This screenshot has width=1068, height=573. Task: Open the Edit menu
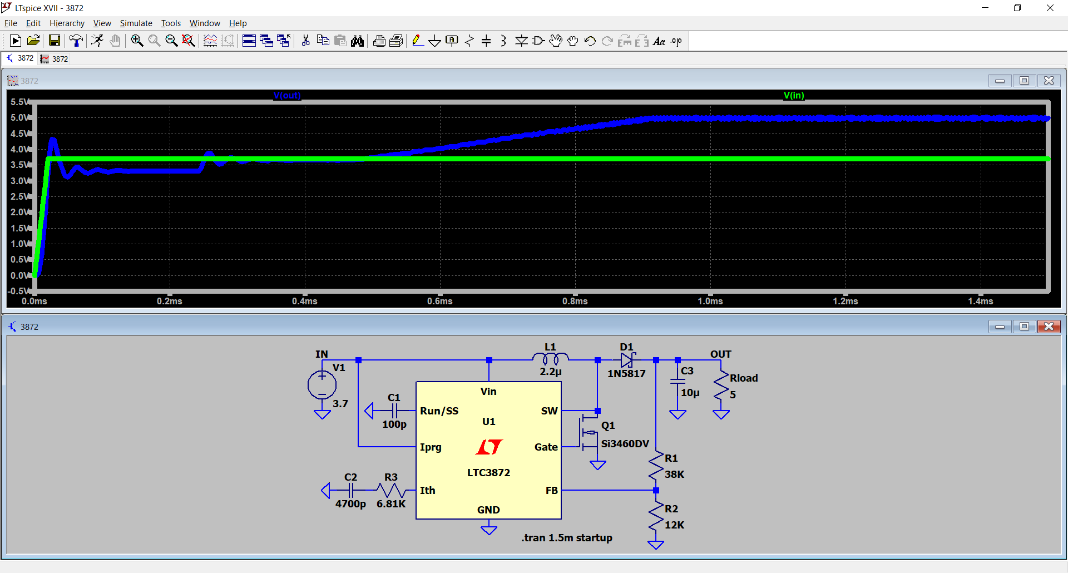pos(33,23)
